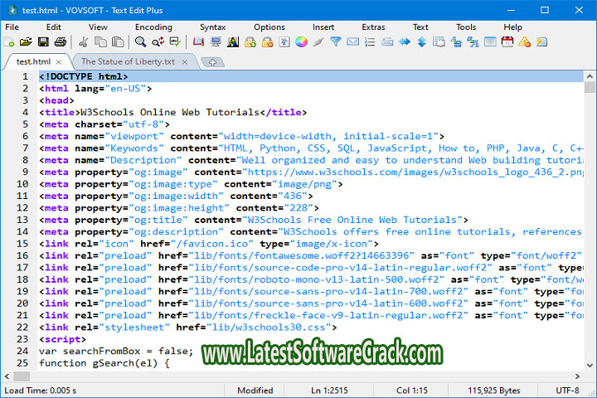Screen dimensions: 597x398
Task: Open the color wheel picker icon
Action: point(301,41)
